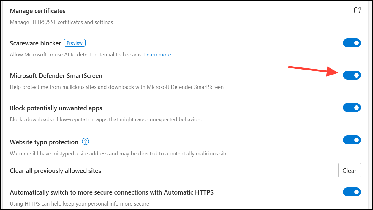Click the Block potentially unwanted apps label
Image resolution: width=373 pixels, height=210 pixels.
click(x=56, y=108)
